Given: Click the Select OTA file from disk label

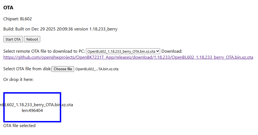Looking at the screenshot, I should coord(27,69).
